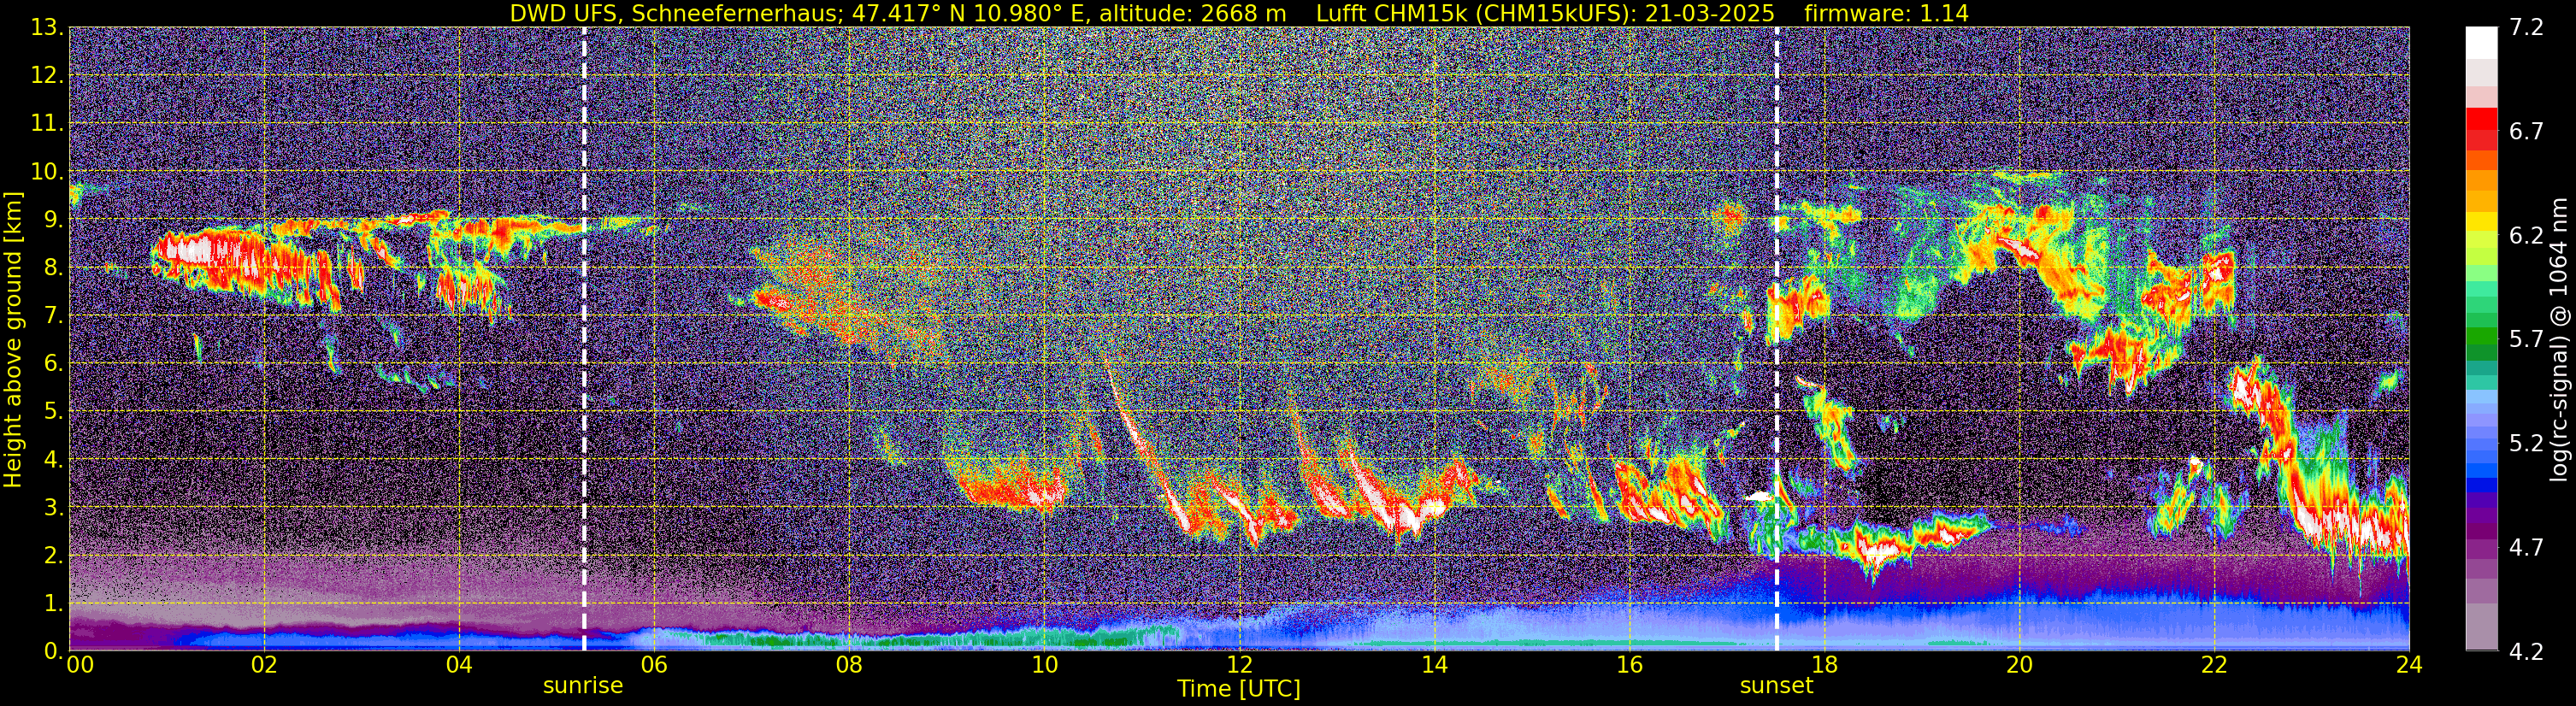Viewport: 2576px width, 706px height.
Task: Click the x-axis tick label '10'
Action: click(1044, 665)
